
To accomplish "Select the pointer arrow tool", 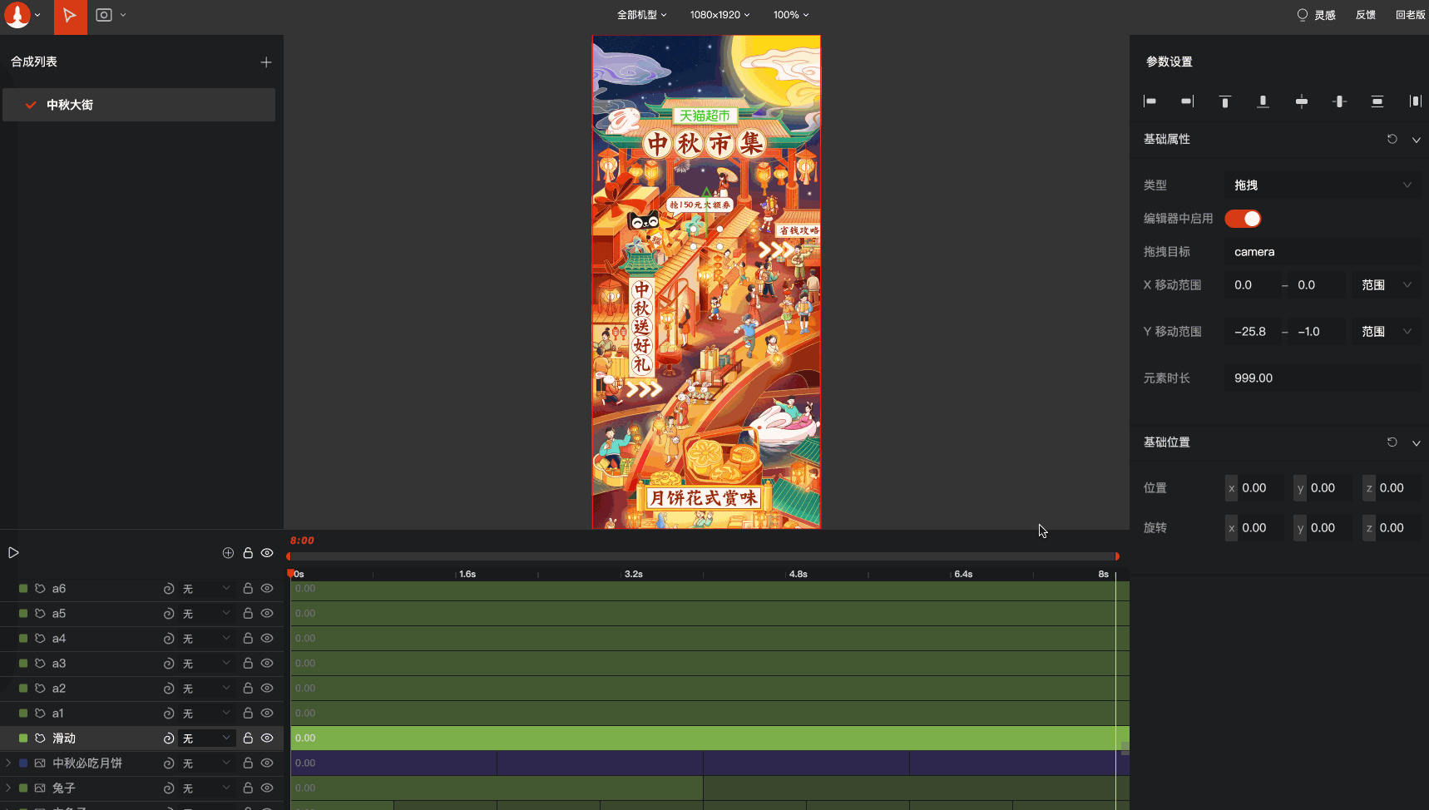I will tap(70, 16).
